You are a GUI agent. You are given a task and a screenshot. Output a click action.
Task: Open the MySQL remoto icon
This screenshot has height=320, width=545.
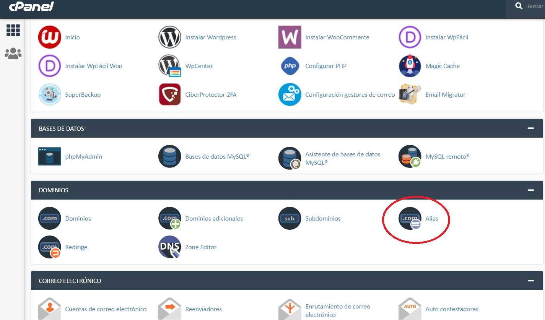(x=410, y=156)
